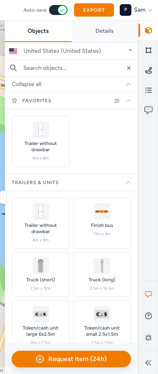The image size is (158, 374).
Task: Open the gray comments icon in sidebar
Action: [x=148, y=110]
